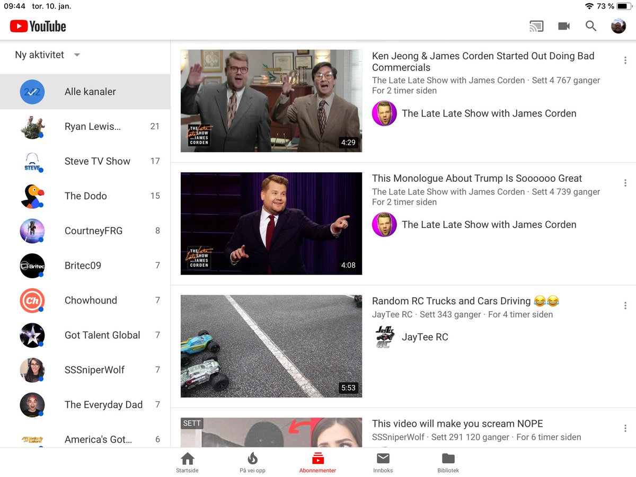Go to Bibliotek tab
This screenshot has width=636, height=477.
point(448,463)
